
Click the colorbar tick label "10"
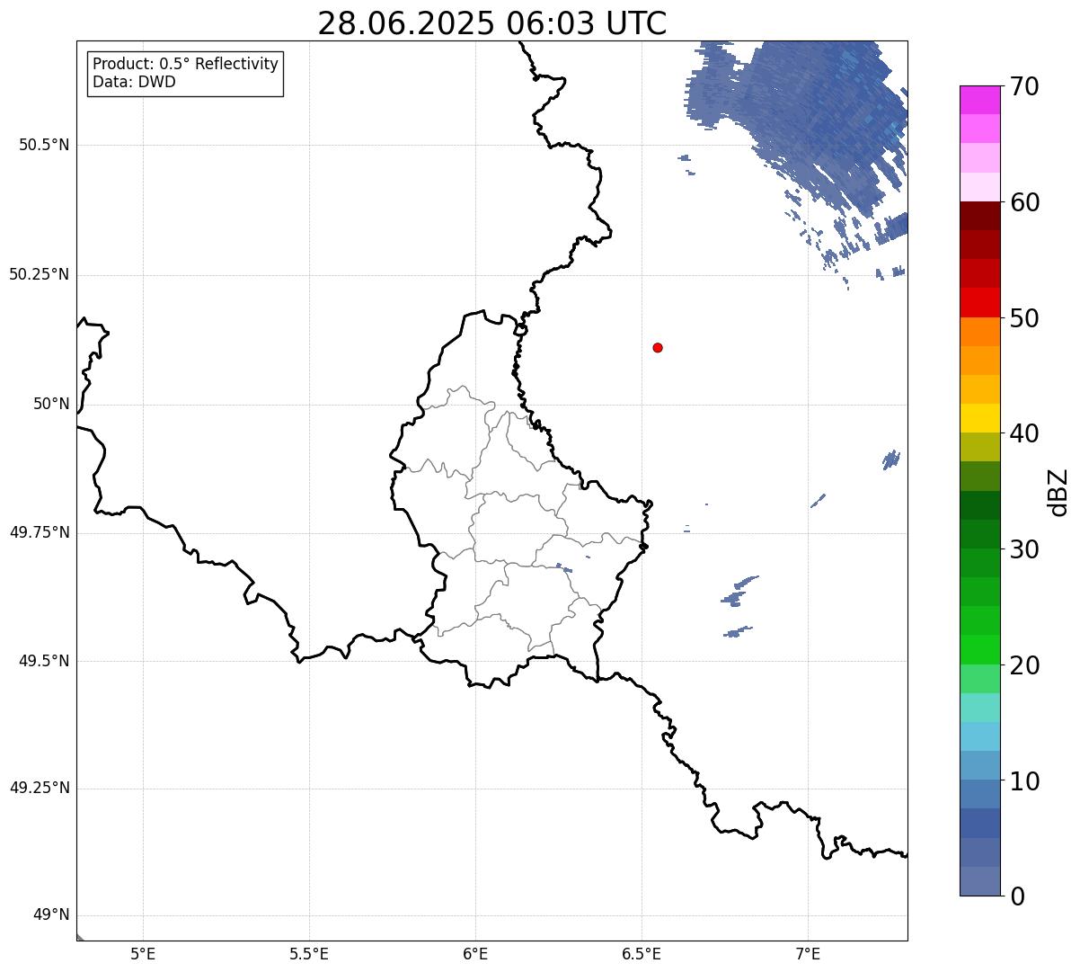1025,781
